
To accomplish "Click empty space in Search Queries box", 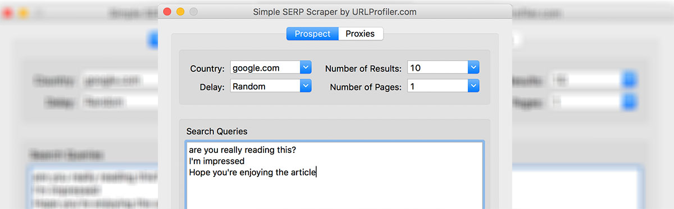I will point(334,195).
